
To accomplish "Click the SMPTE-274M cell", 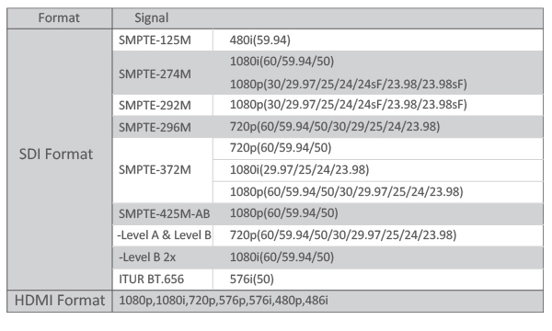I will point(163,73).
